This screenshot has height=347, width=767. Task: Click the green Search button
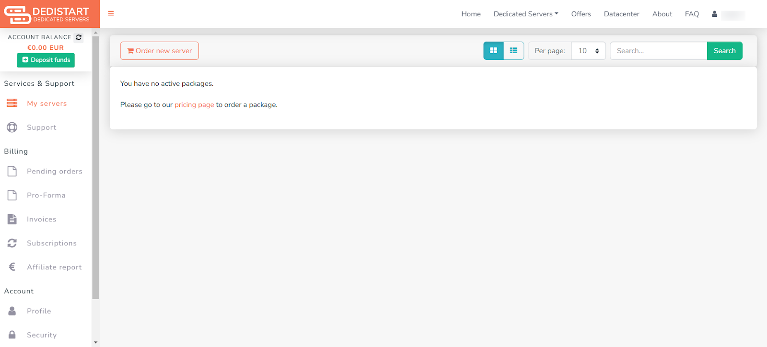click(724, 51)
